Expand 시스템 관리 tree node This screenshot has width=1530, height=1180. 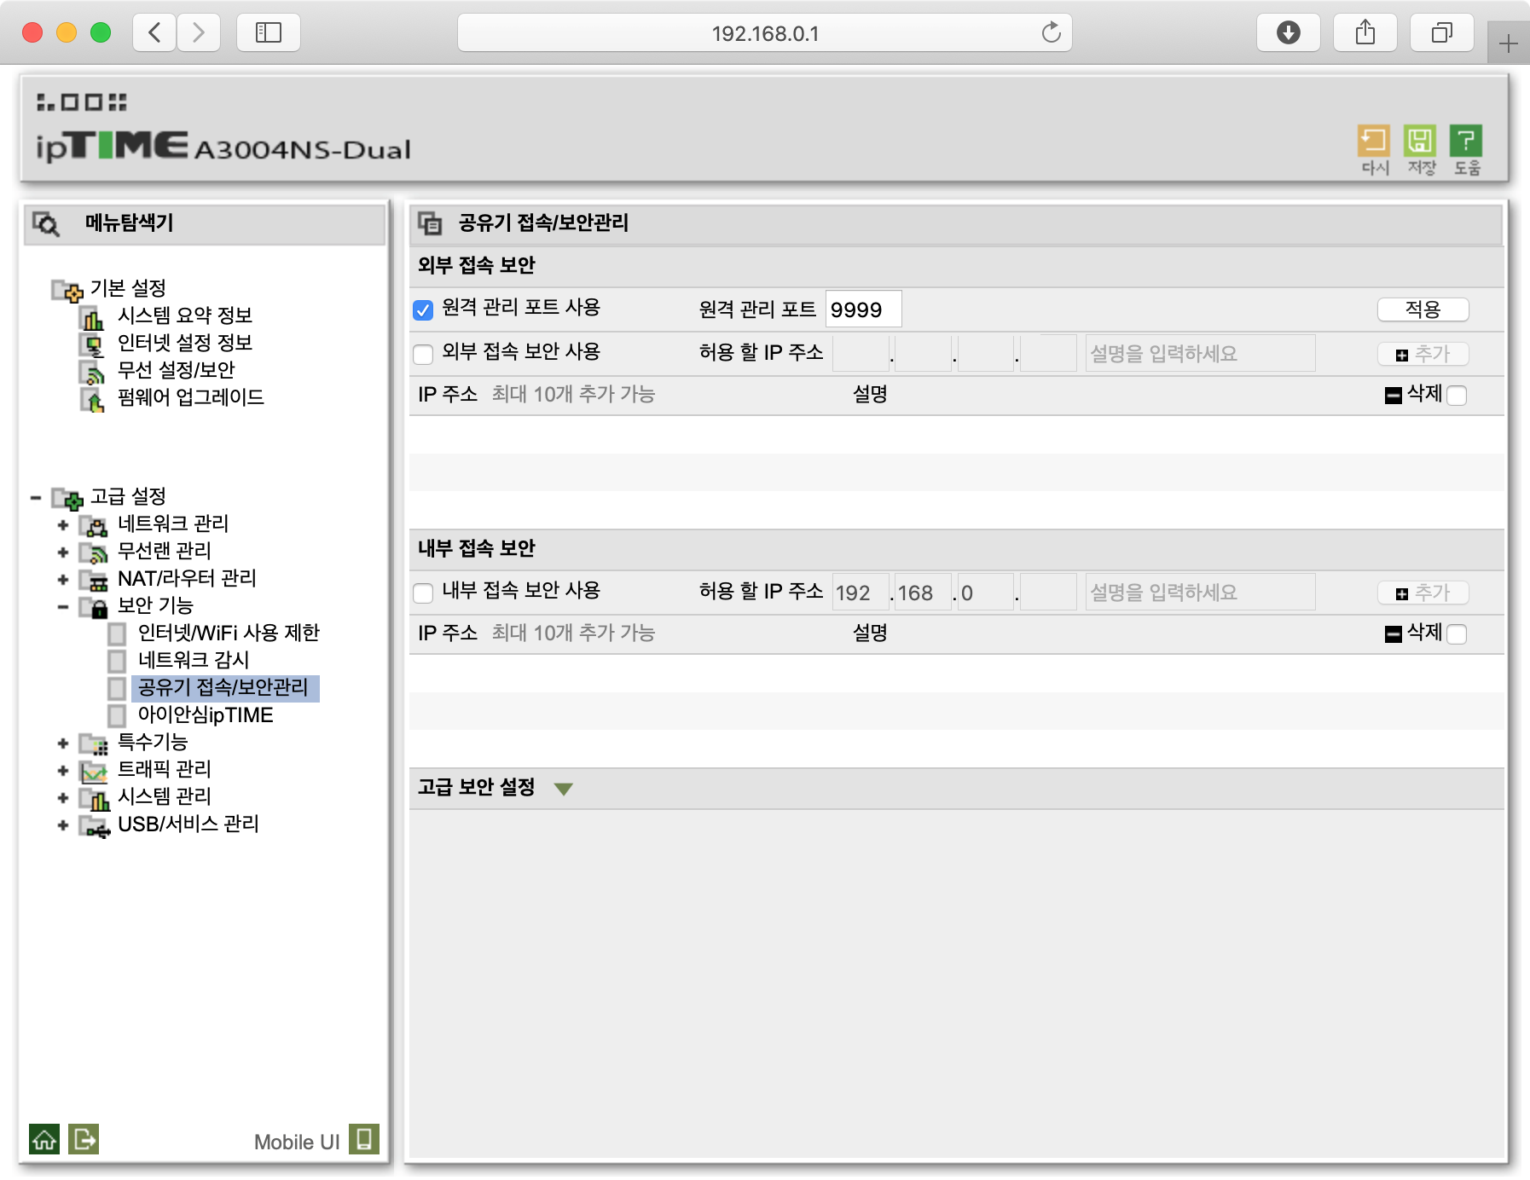click(63, 798)
